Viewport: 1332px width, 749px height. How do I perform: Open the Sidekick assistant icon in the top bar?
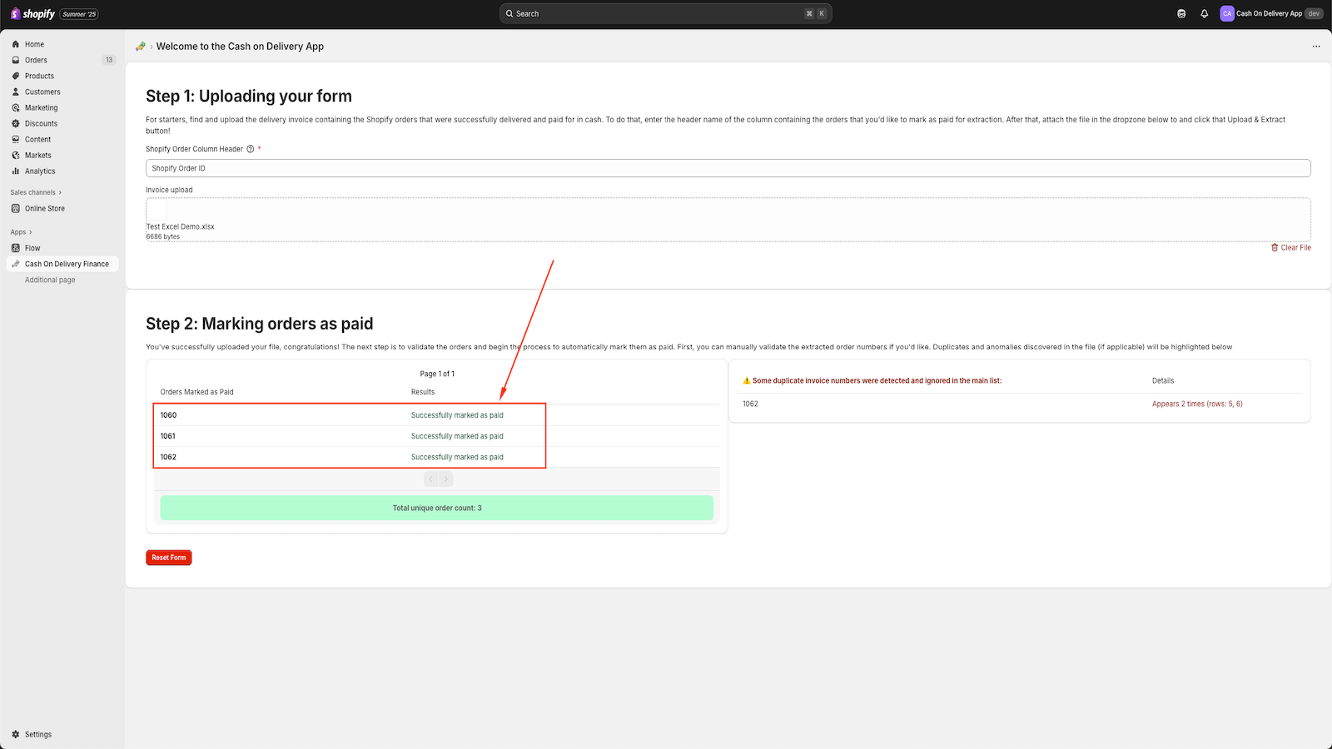pos(1181,14)
